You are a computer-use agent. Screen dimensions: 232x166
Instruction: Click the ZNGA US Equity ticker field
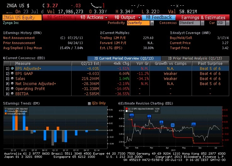pyautogui.click(x=22, y=17)
